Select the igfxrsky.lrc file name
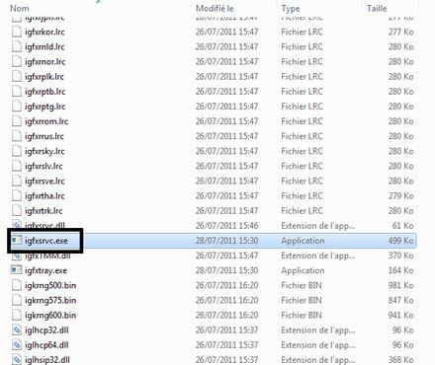 (x=44, y=151)
